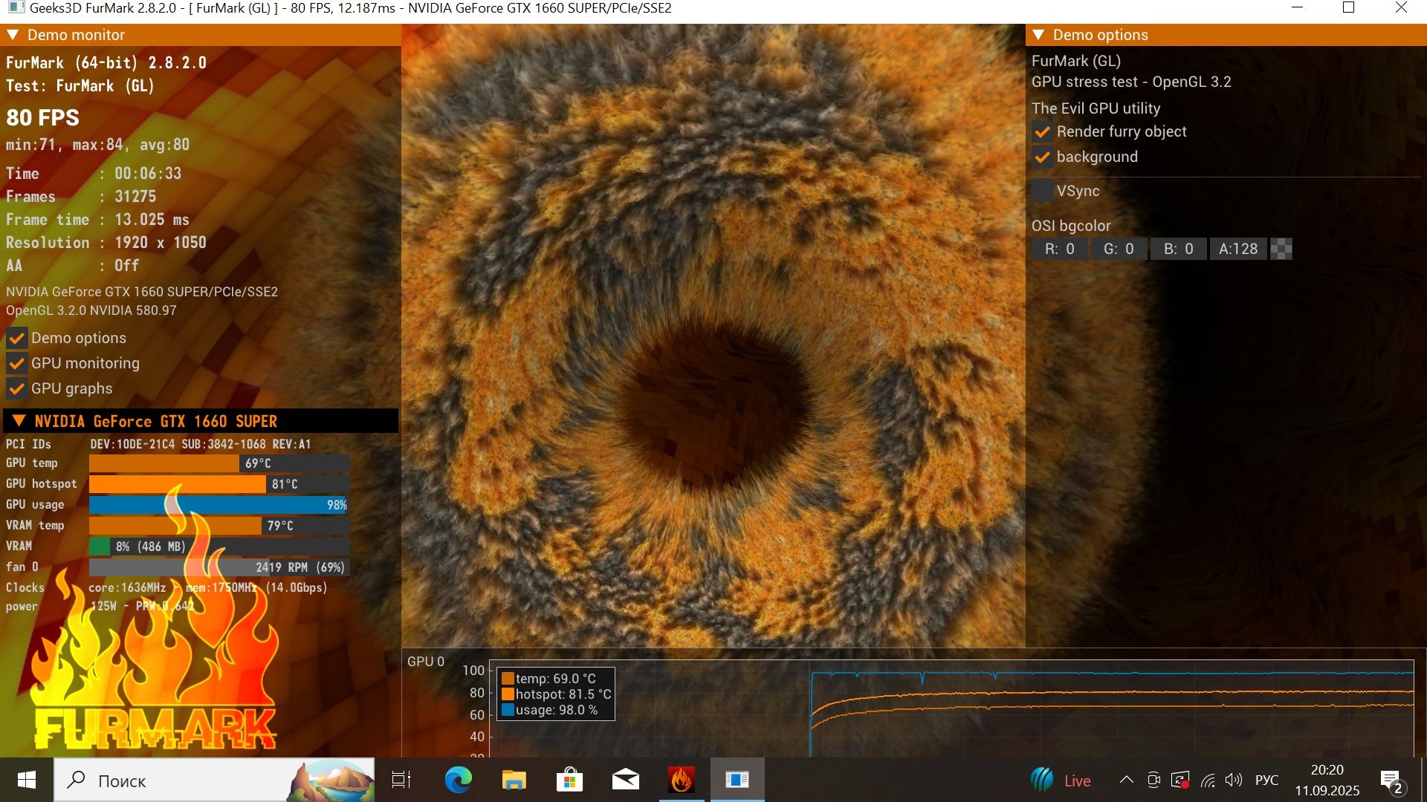Click the VRAM temp 79°C bar
Image resolution: width=1427 pixels, height=802 pixels.
pyautogui.click(x=219, y=526)
